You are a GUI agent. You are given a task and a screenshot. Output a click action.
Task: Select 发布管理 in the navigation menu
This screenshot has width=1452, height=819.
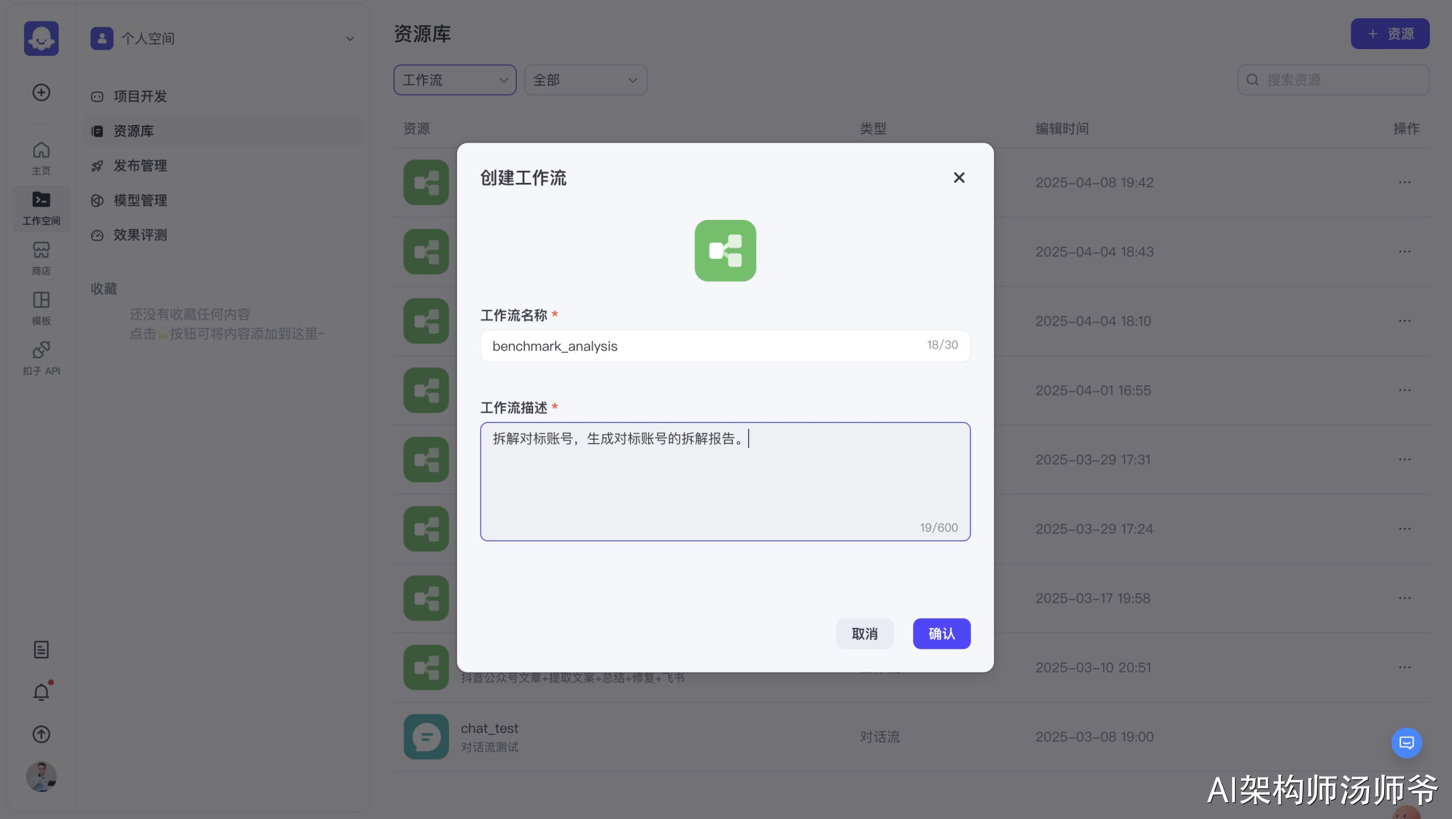click(140, 165)
